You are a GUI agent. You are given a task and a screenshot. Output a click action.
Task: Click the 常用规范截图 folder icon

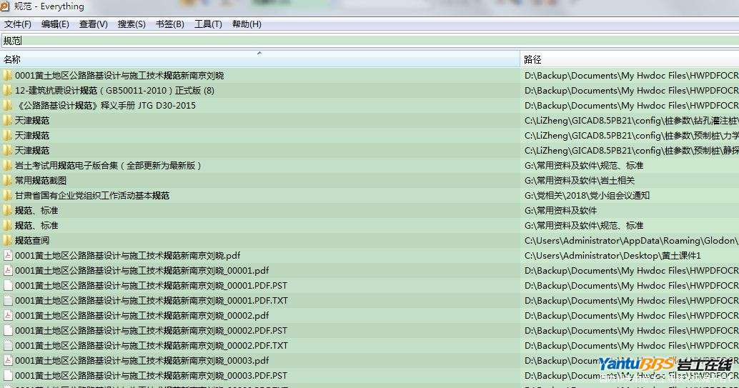click(7, 181)
